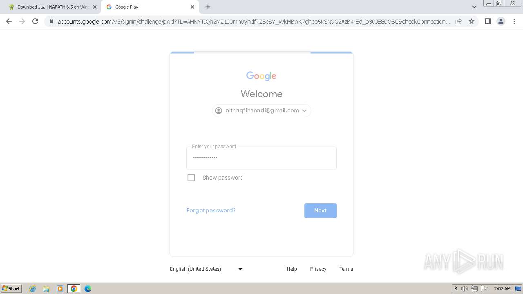523x294 pixels.
Task: Open the Action Center flag icon
Action: click(484, 289)
